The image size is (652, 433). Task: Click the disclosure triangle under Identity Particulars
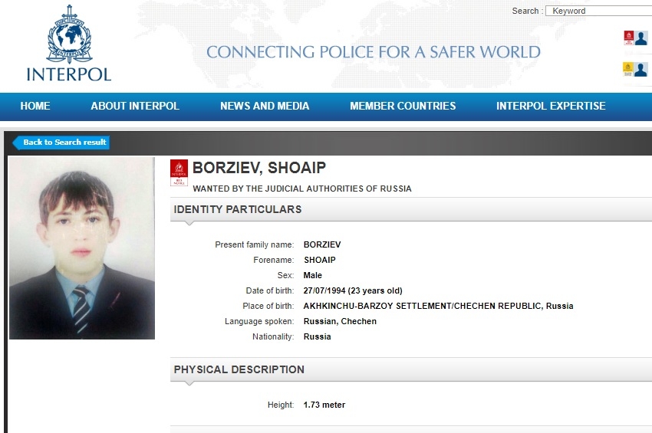pos(189,224)
